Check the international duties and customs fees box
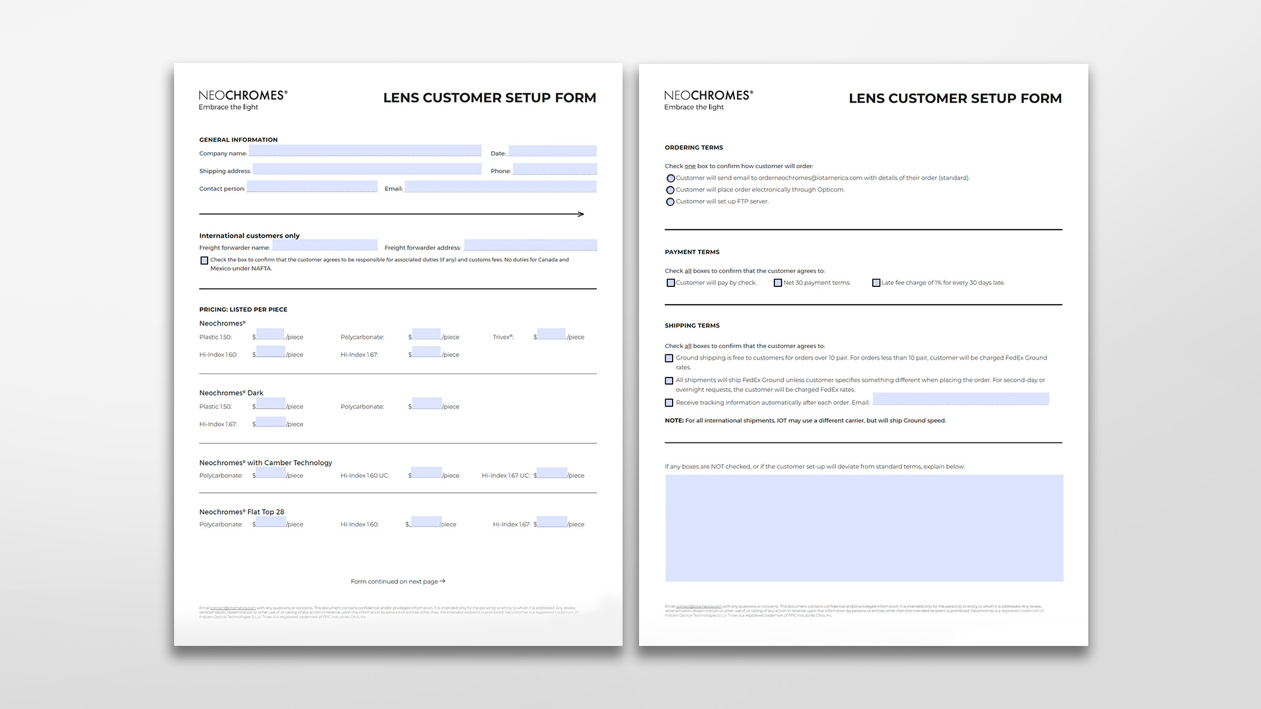 [204, 261]
